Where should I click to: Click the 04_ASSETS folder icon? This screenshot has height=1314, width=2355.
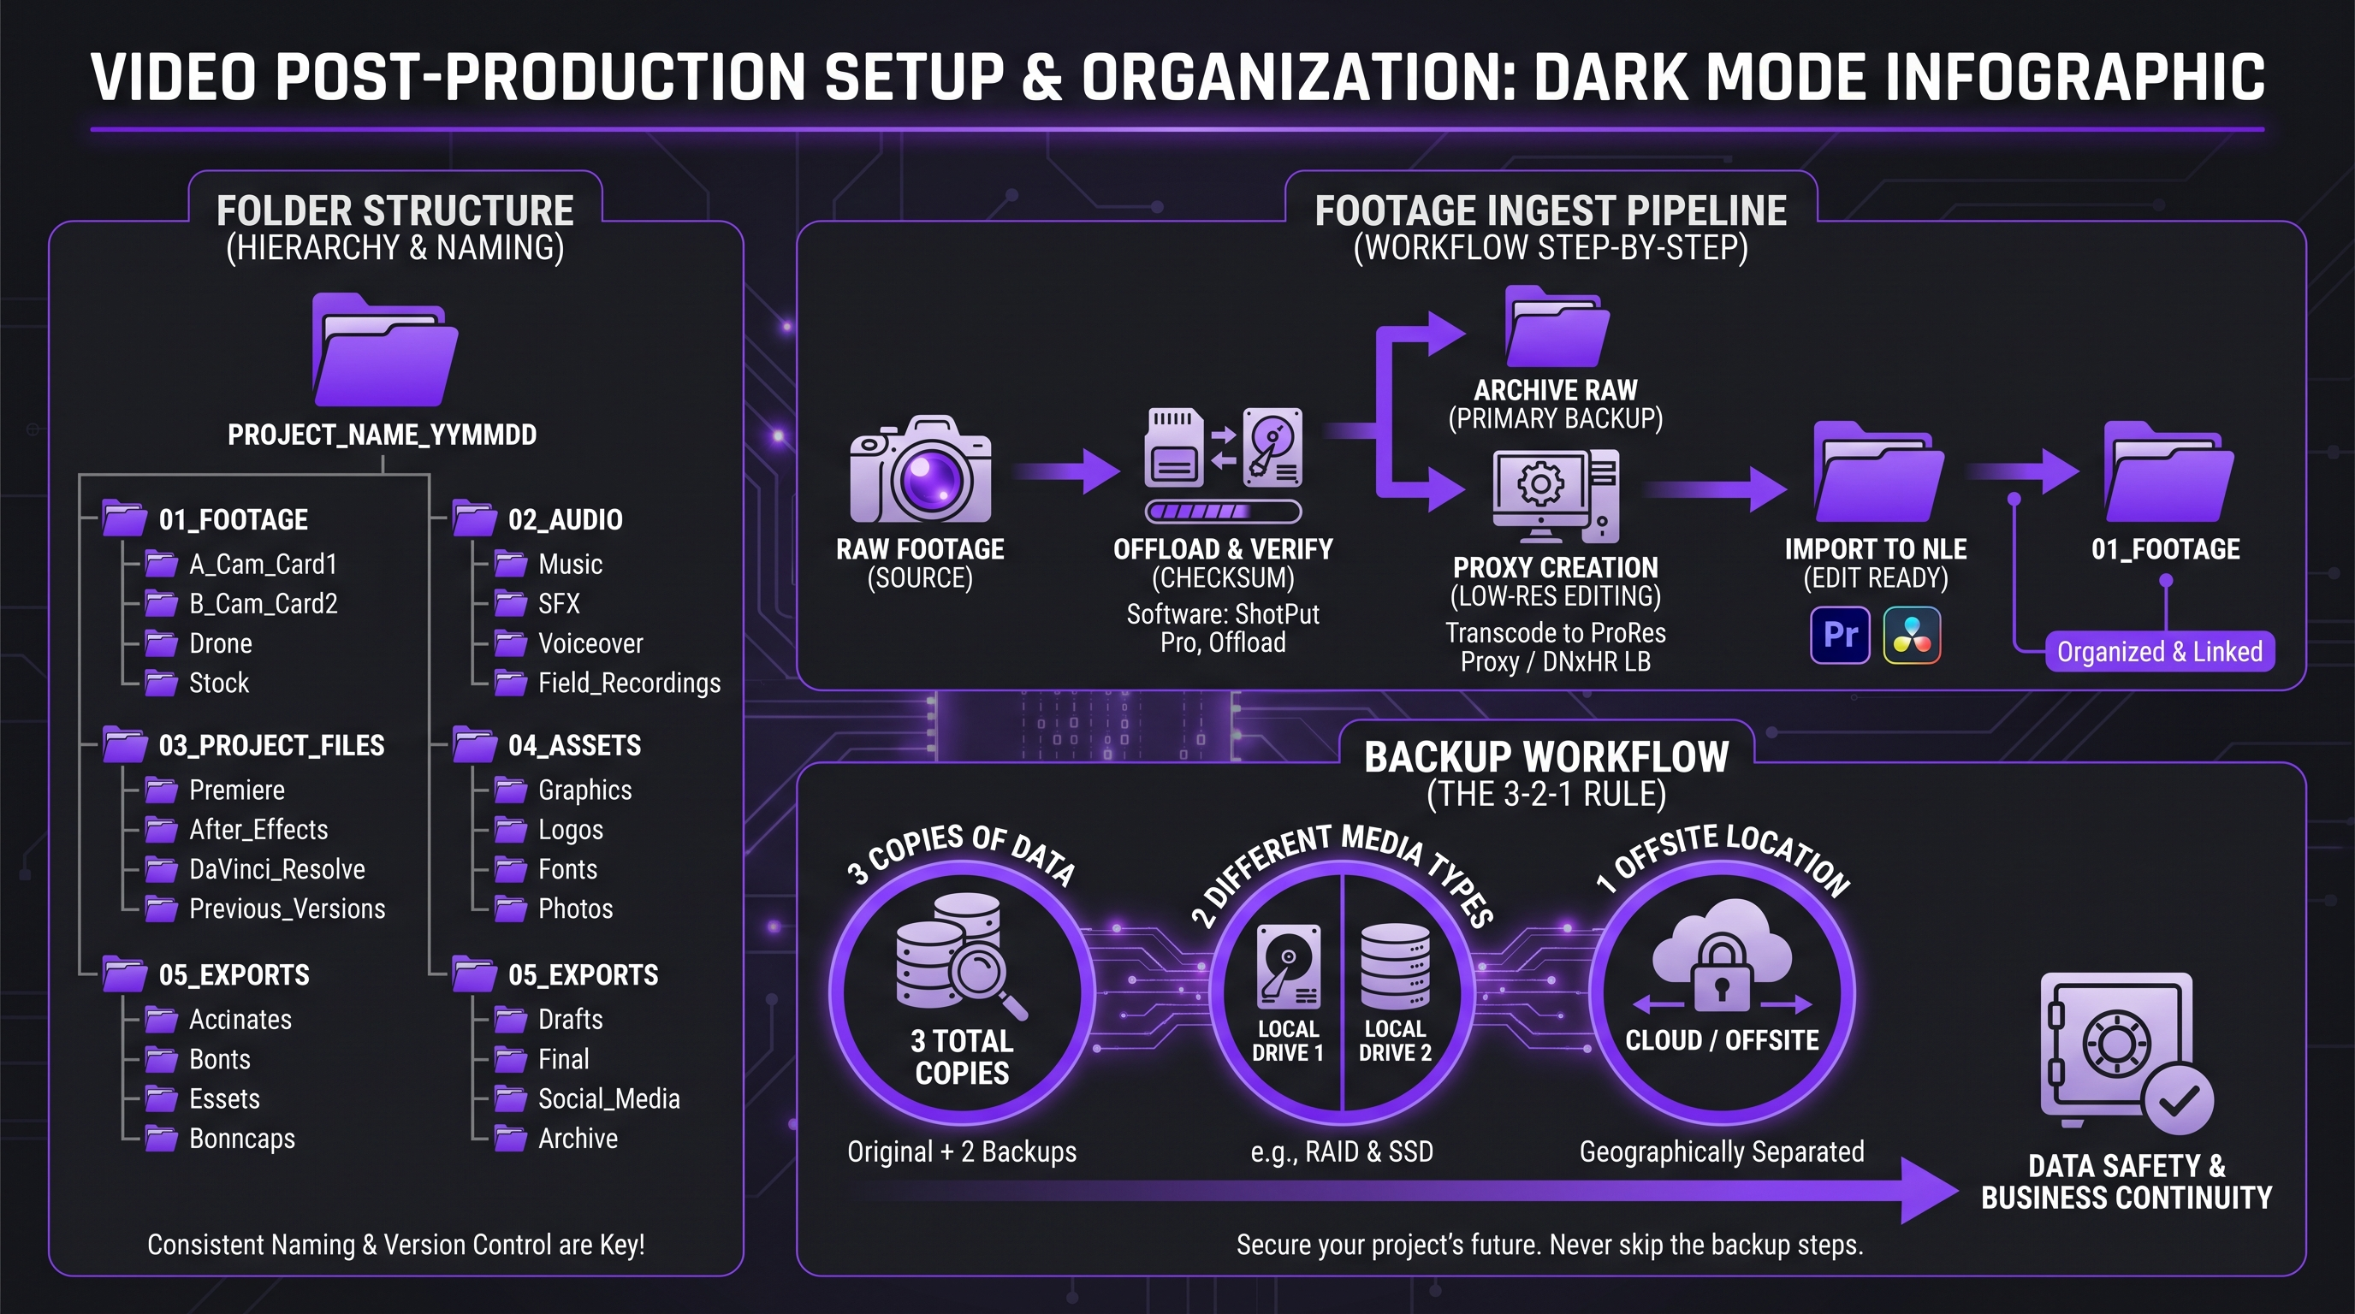(474, 743)
